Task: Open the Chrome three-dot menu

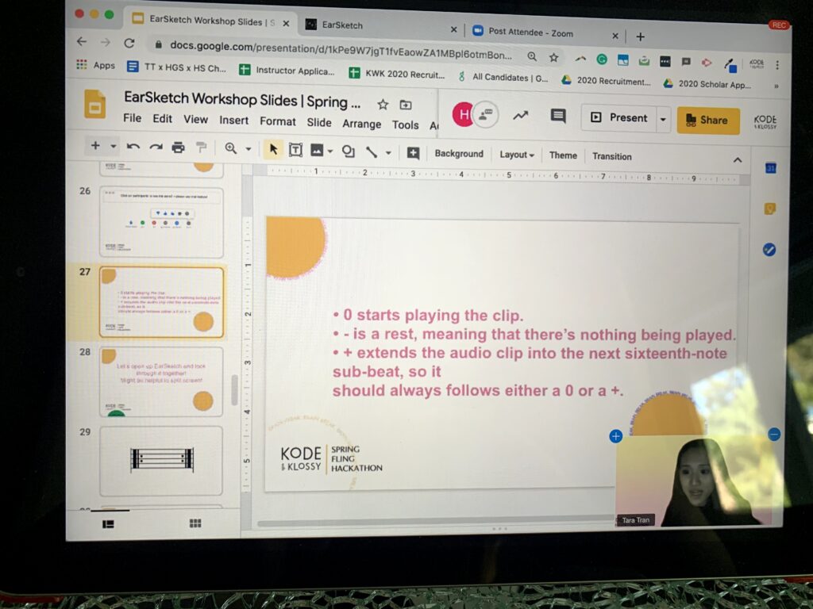Action: [x=777, y=65]
